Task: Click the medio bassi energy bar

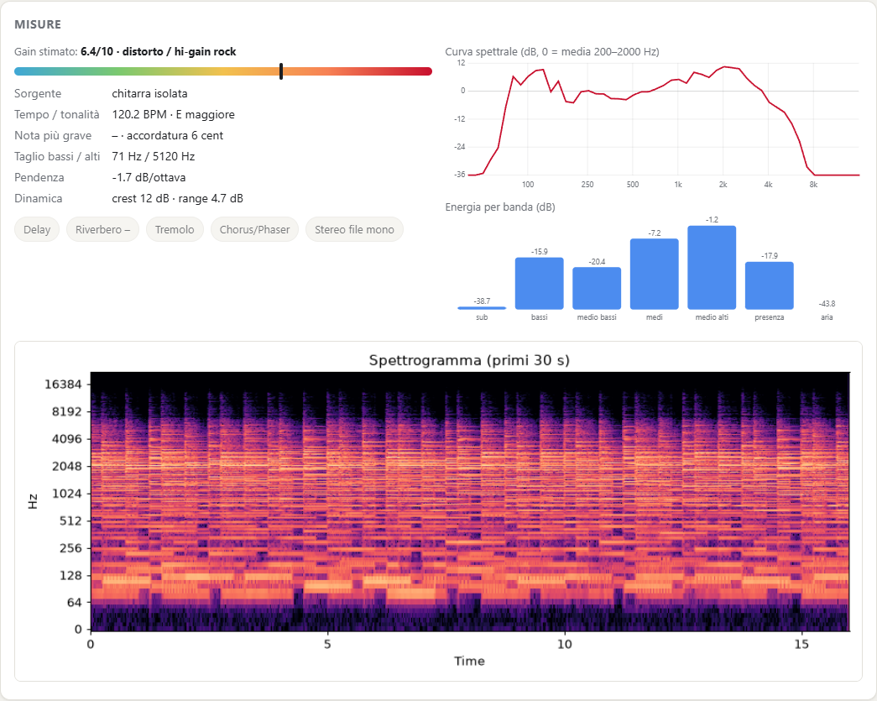Action: click(597, 289)
